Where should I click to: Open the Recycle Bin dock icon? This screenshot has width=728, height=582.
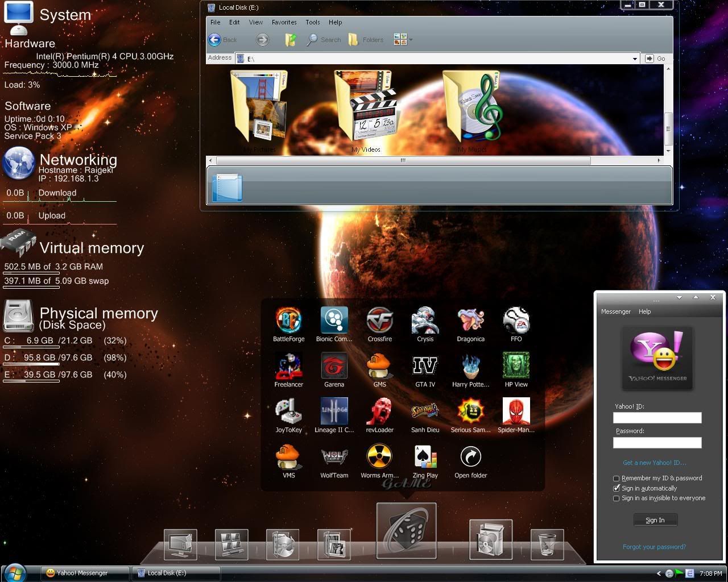(547, 544)
